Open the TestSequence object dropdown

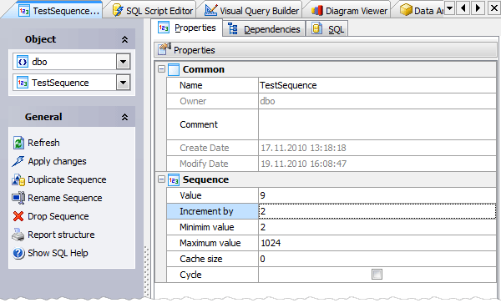point(123,83)
